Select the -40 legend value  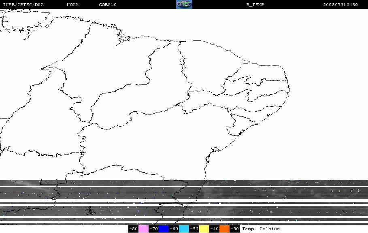(214, 229)
